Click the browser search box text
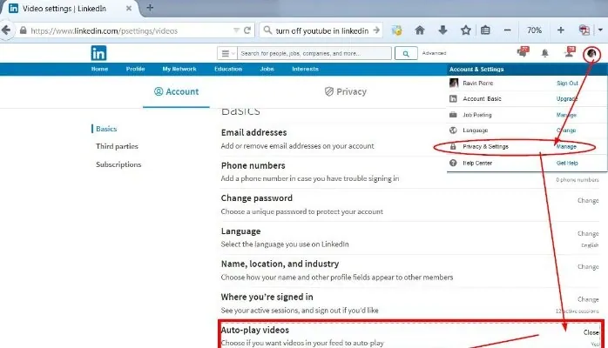Image resolution: width=608 pixels, height=348 pixels. click(x=321, y=30)
